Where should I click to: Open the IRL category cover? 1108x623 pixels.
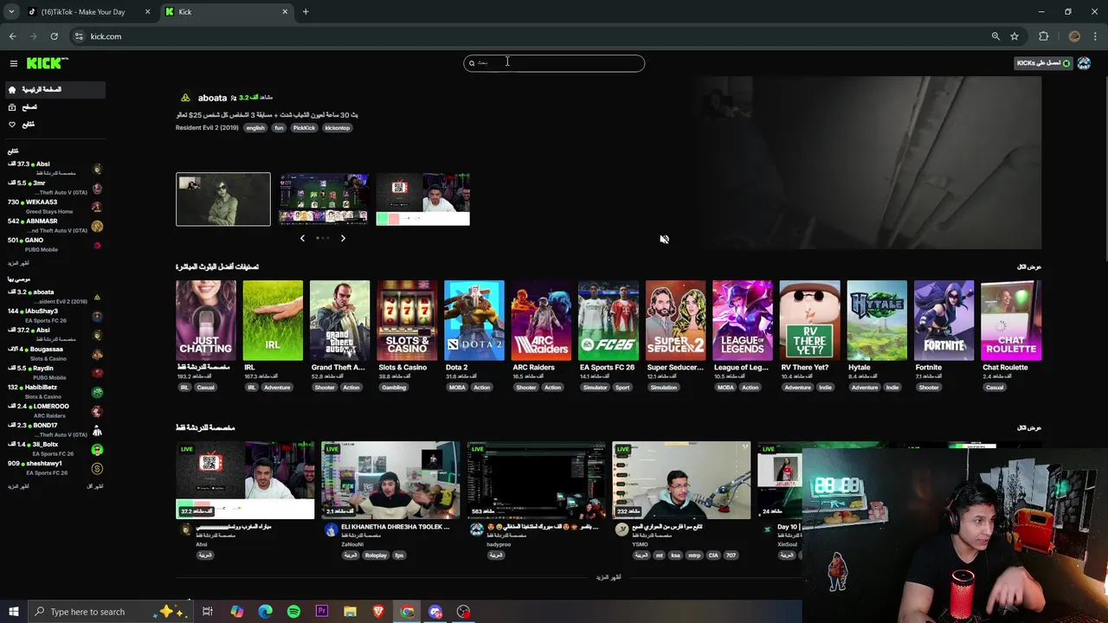(x=273, y=320)
